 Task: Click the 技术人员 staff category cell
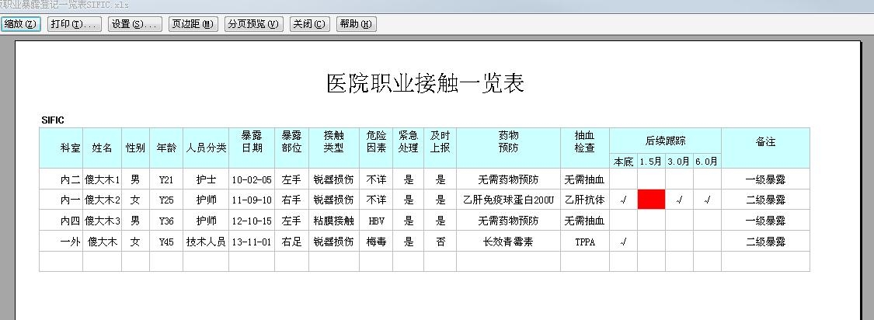pyautogui.click(x=206, y=242)
